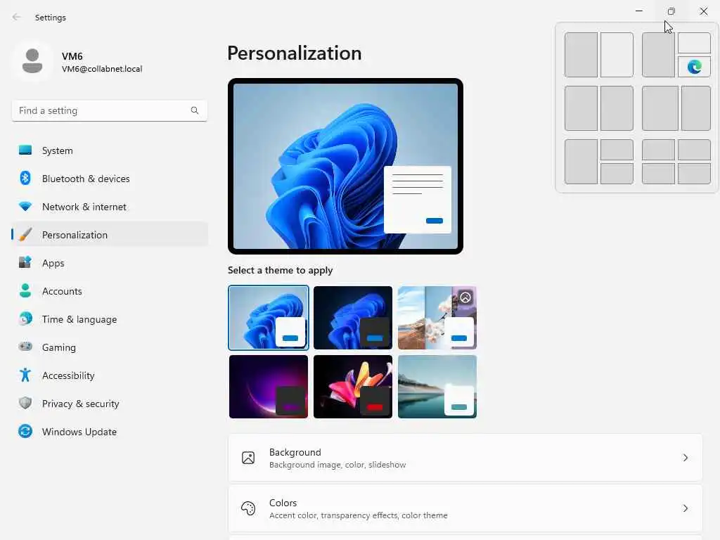Click the desktop preview image under Personalization
Screen dimensions: 720x540
[x=345, y=166]
